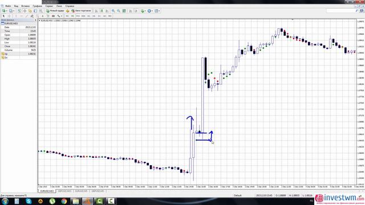Open the Profiles dropdown arrow

pos(14,11)
